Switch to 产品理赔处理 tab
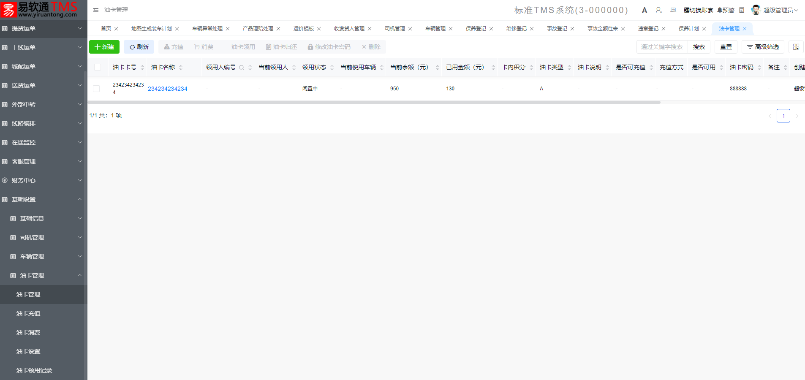The width and height of the screenshot is (805, 380). (258, 29)
